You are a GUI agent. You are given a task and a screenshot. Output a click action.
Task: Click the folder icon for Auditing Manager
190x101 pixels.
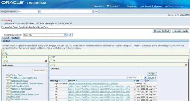[x=9, y=91]
